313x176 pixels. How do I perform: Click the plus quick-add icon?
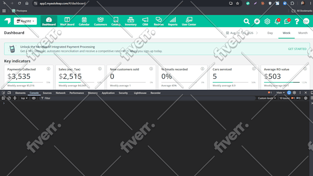[x=257, y=21]
